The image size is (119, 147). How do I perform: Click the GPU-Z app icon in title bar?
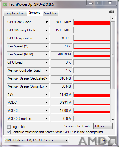[x=5, y=4]
